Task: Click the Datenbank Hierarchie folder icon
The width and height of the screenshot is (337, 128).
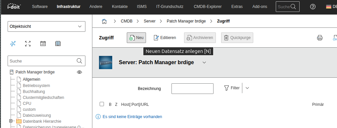Action: [19, 121]
